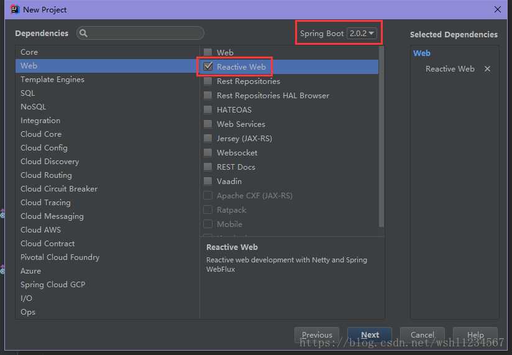The height and width of the screenshot is (355, 512).
Task: Click the Web group header in Selected Dependencies
Action: pyautogui.click(x=421, y=53)
